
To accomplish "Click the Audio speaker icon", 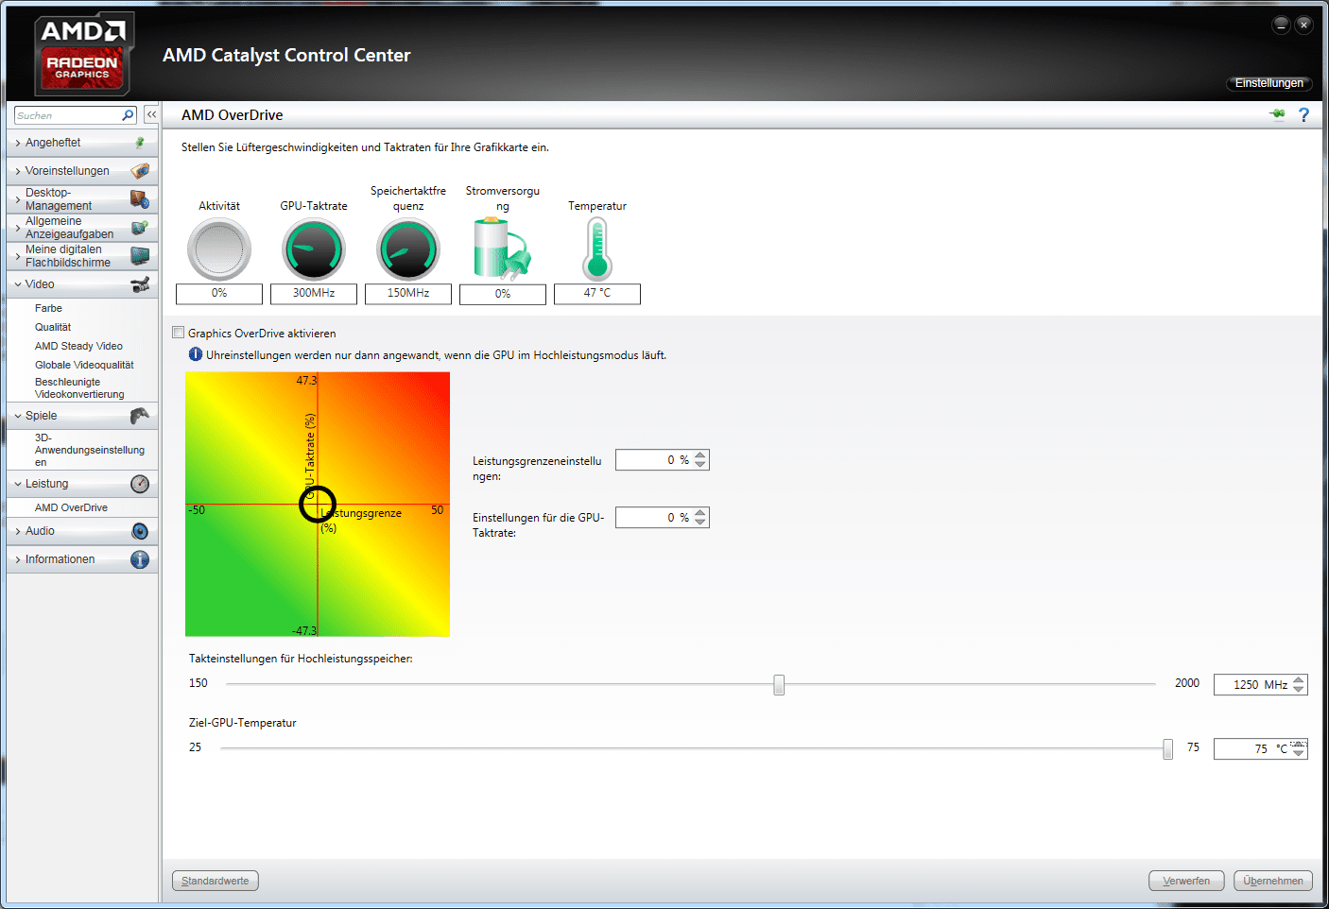I will (x=140, y=531).
